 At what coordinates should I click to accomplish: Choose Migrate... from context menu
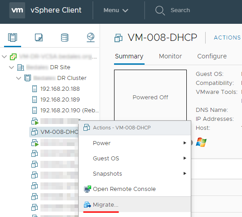click(x=135, y=204)
